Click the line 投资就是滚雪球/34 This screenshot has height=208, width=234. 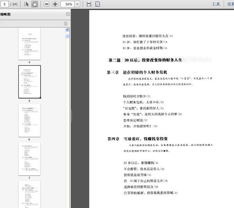click(x=137, y=175)
